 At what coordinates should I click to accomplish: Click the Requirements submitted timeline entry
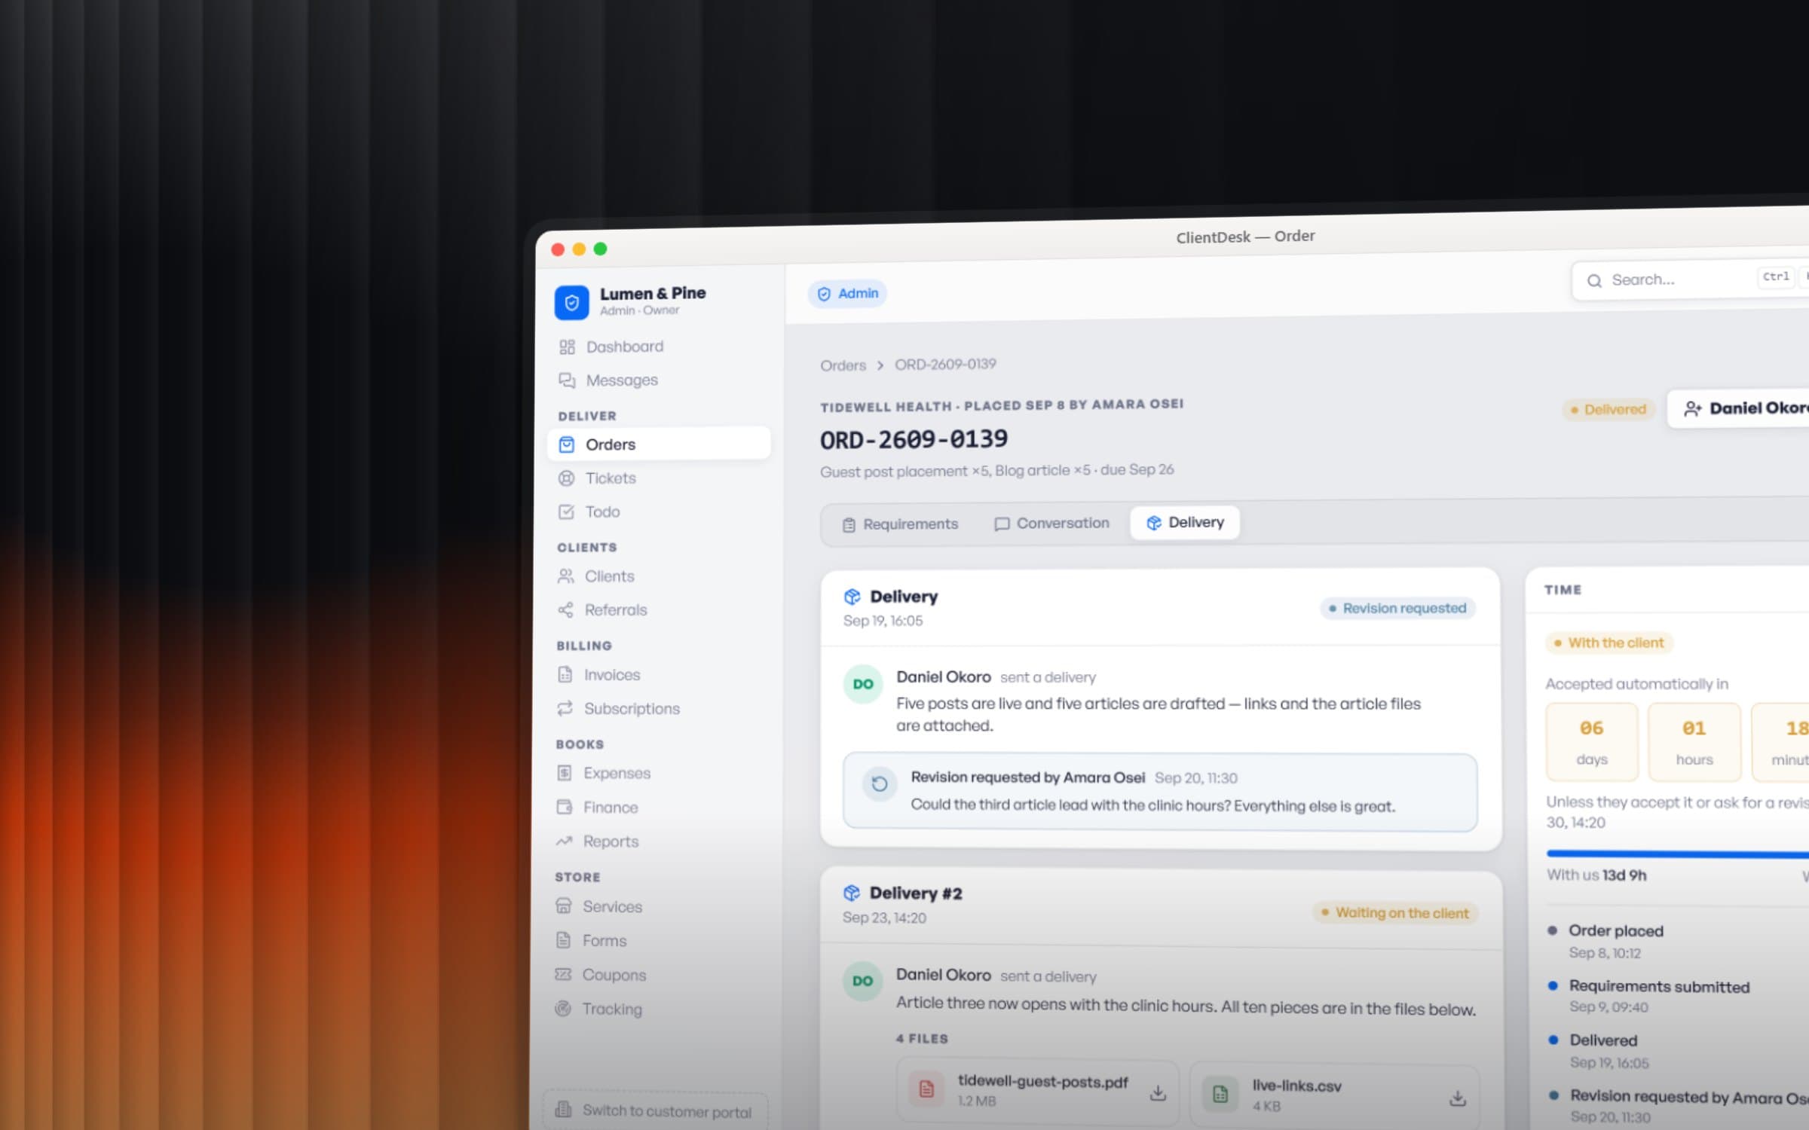tap(1658, 996)
